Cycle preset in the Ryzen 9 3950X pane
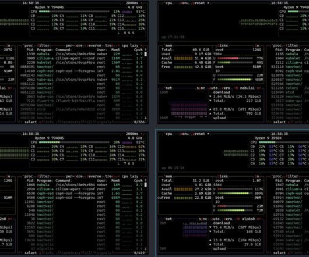Viewport: 309px width, 257px height. click(x=199, y=134)
